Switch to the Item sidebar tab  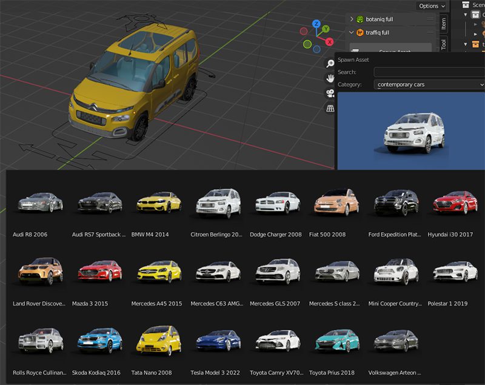(x=444, y=23)
